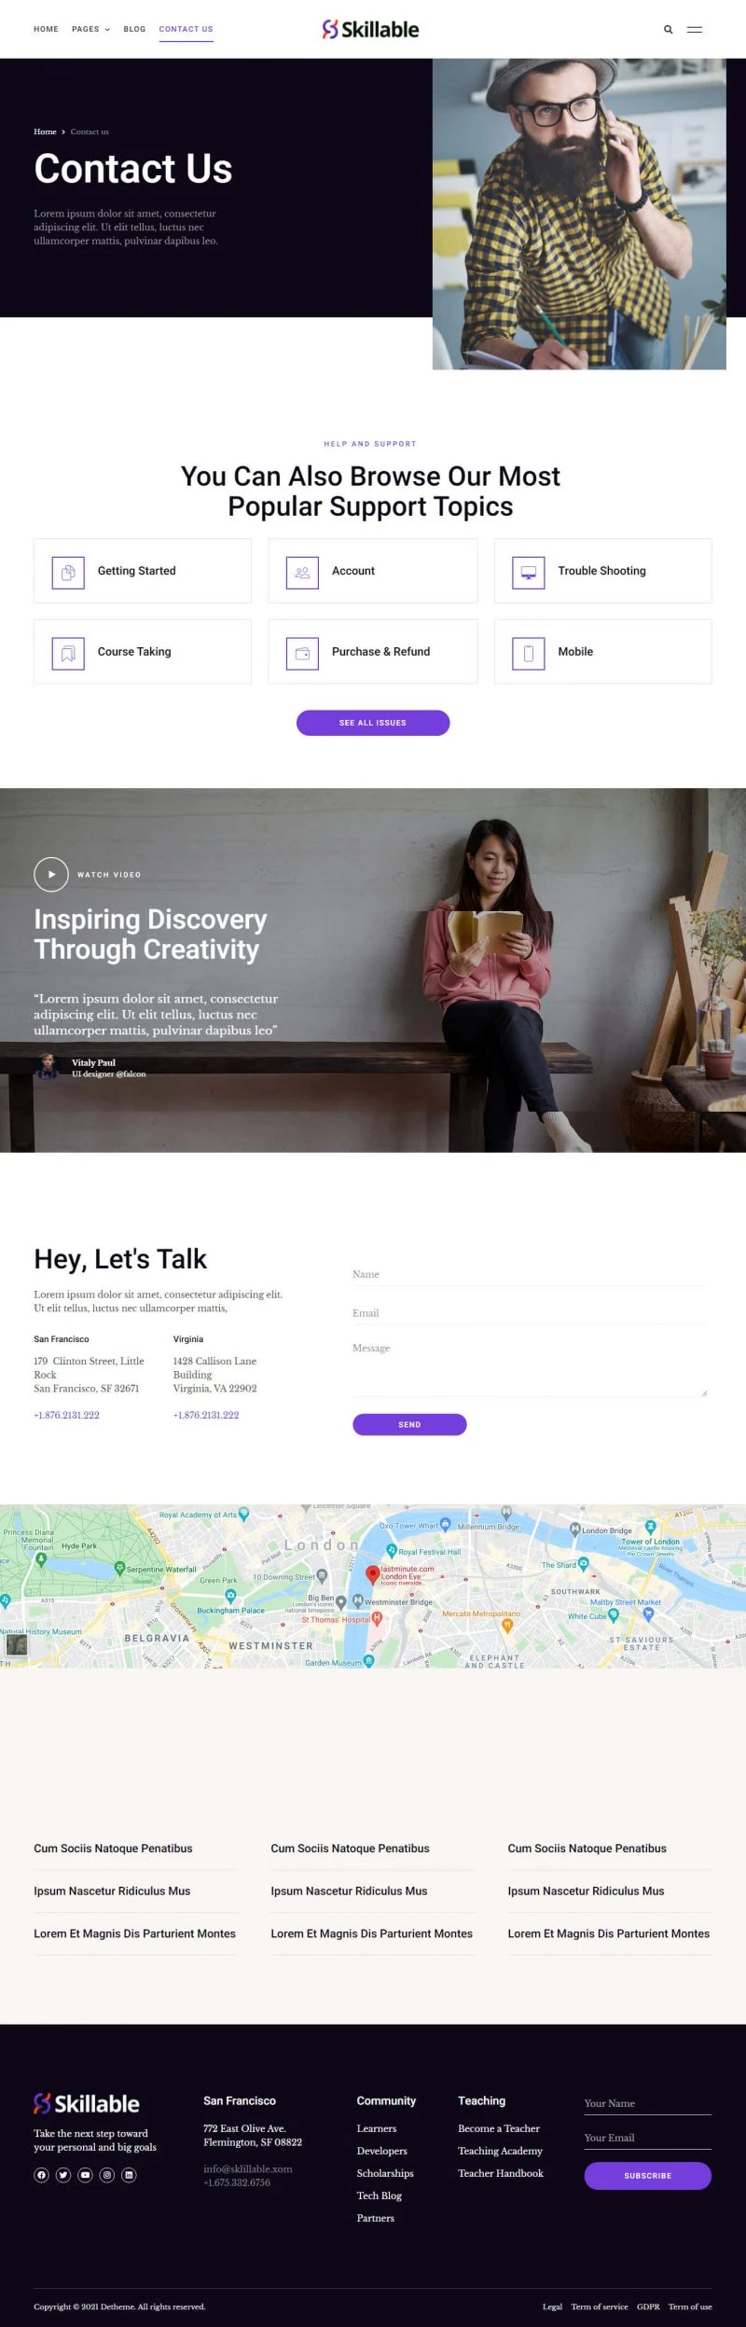Screen dimensions: 746x2327
Task: Click the Your Email field in the footer
Action: click(x=648, y=2138)
